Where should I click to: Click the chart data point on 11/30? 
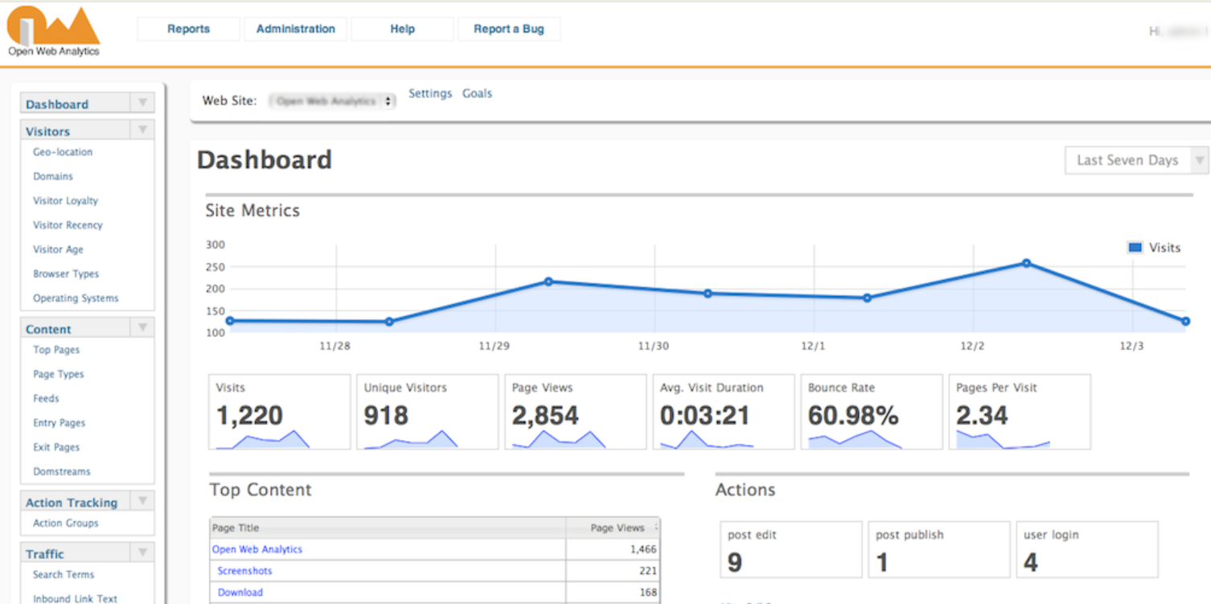tap(708, 294)
